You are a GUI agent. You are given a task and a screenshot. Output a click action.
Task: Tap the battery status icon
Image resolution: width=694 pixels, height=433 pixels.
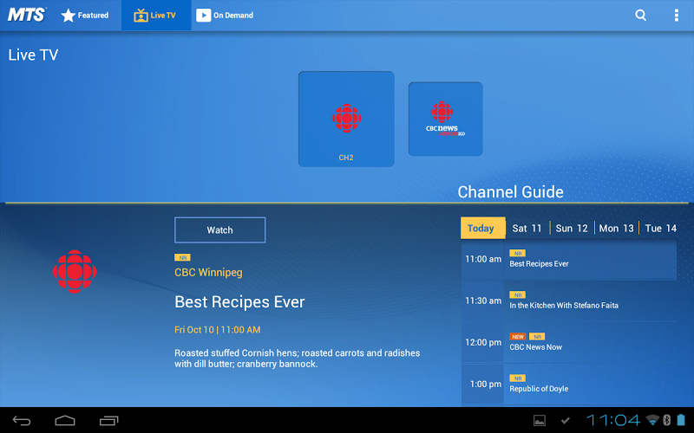[x=681, y=420]
